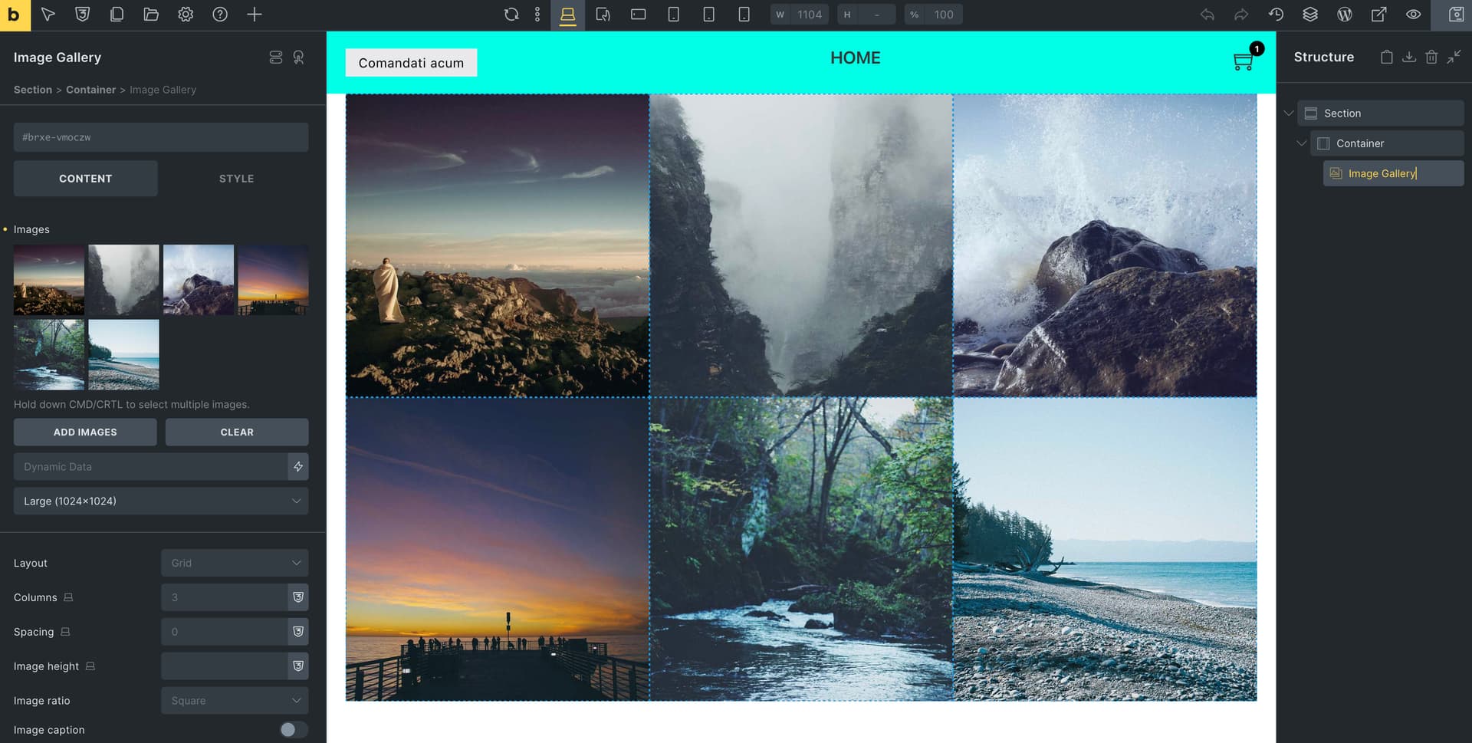Open the three-dot breakpoint options
The height and width of the screenshot is (743, 1472).
click(x=537, y=15)
